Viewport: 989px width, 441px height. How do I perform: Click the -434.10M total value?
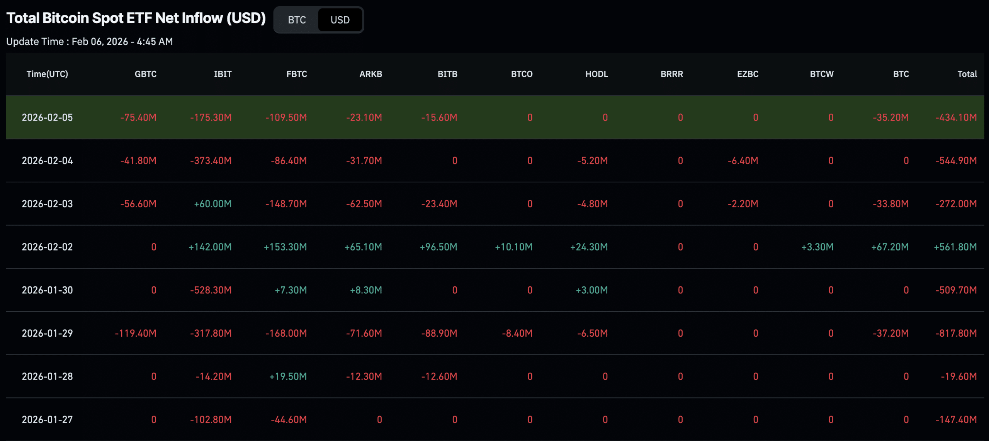956,117
